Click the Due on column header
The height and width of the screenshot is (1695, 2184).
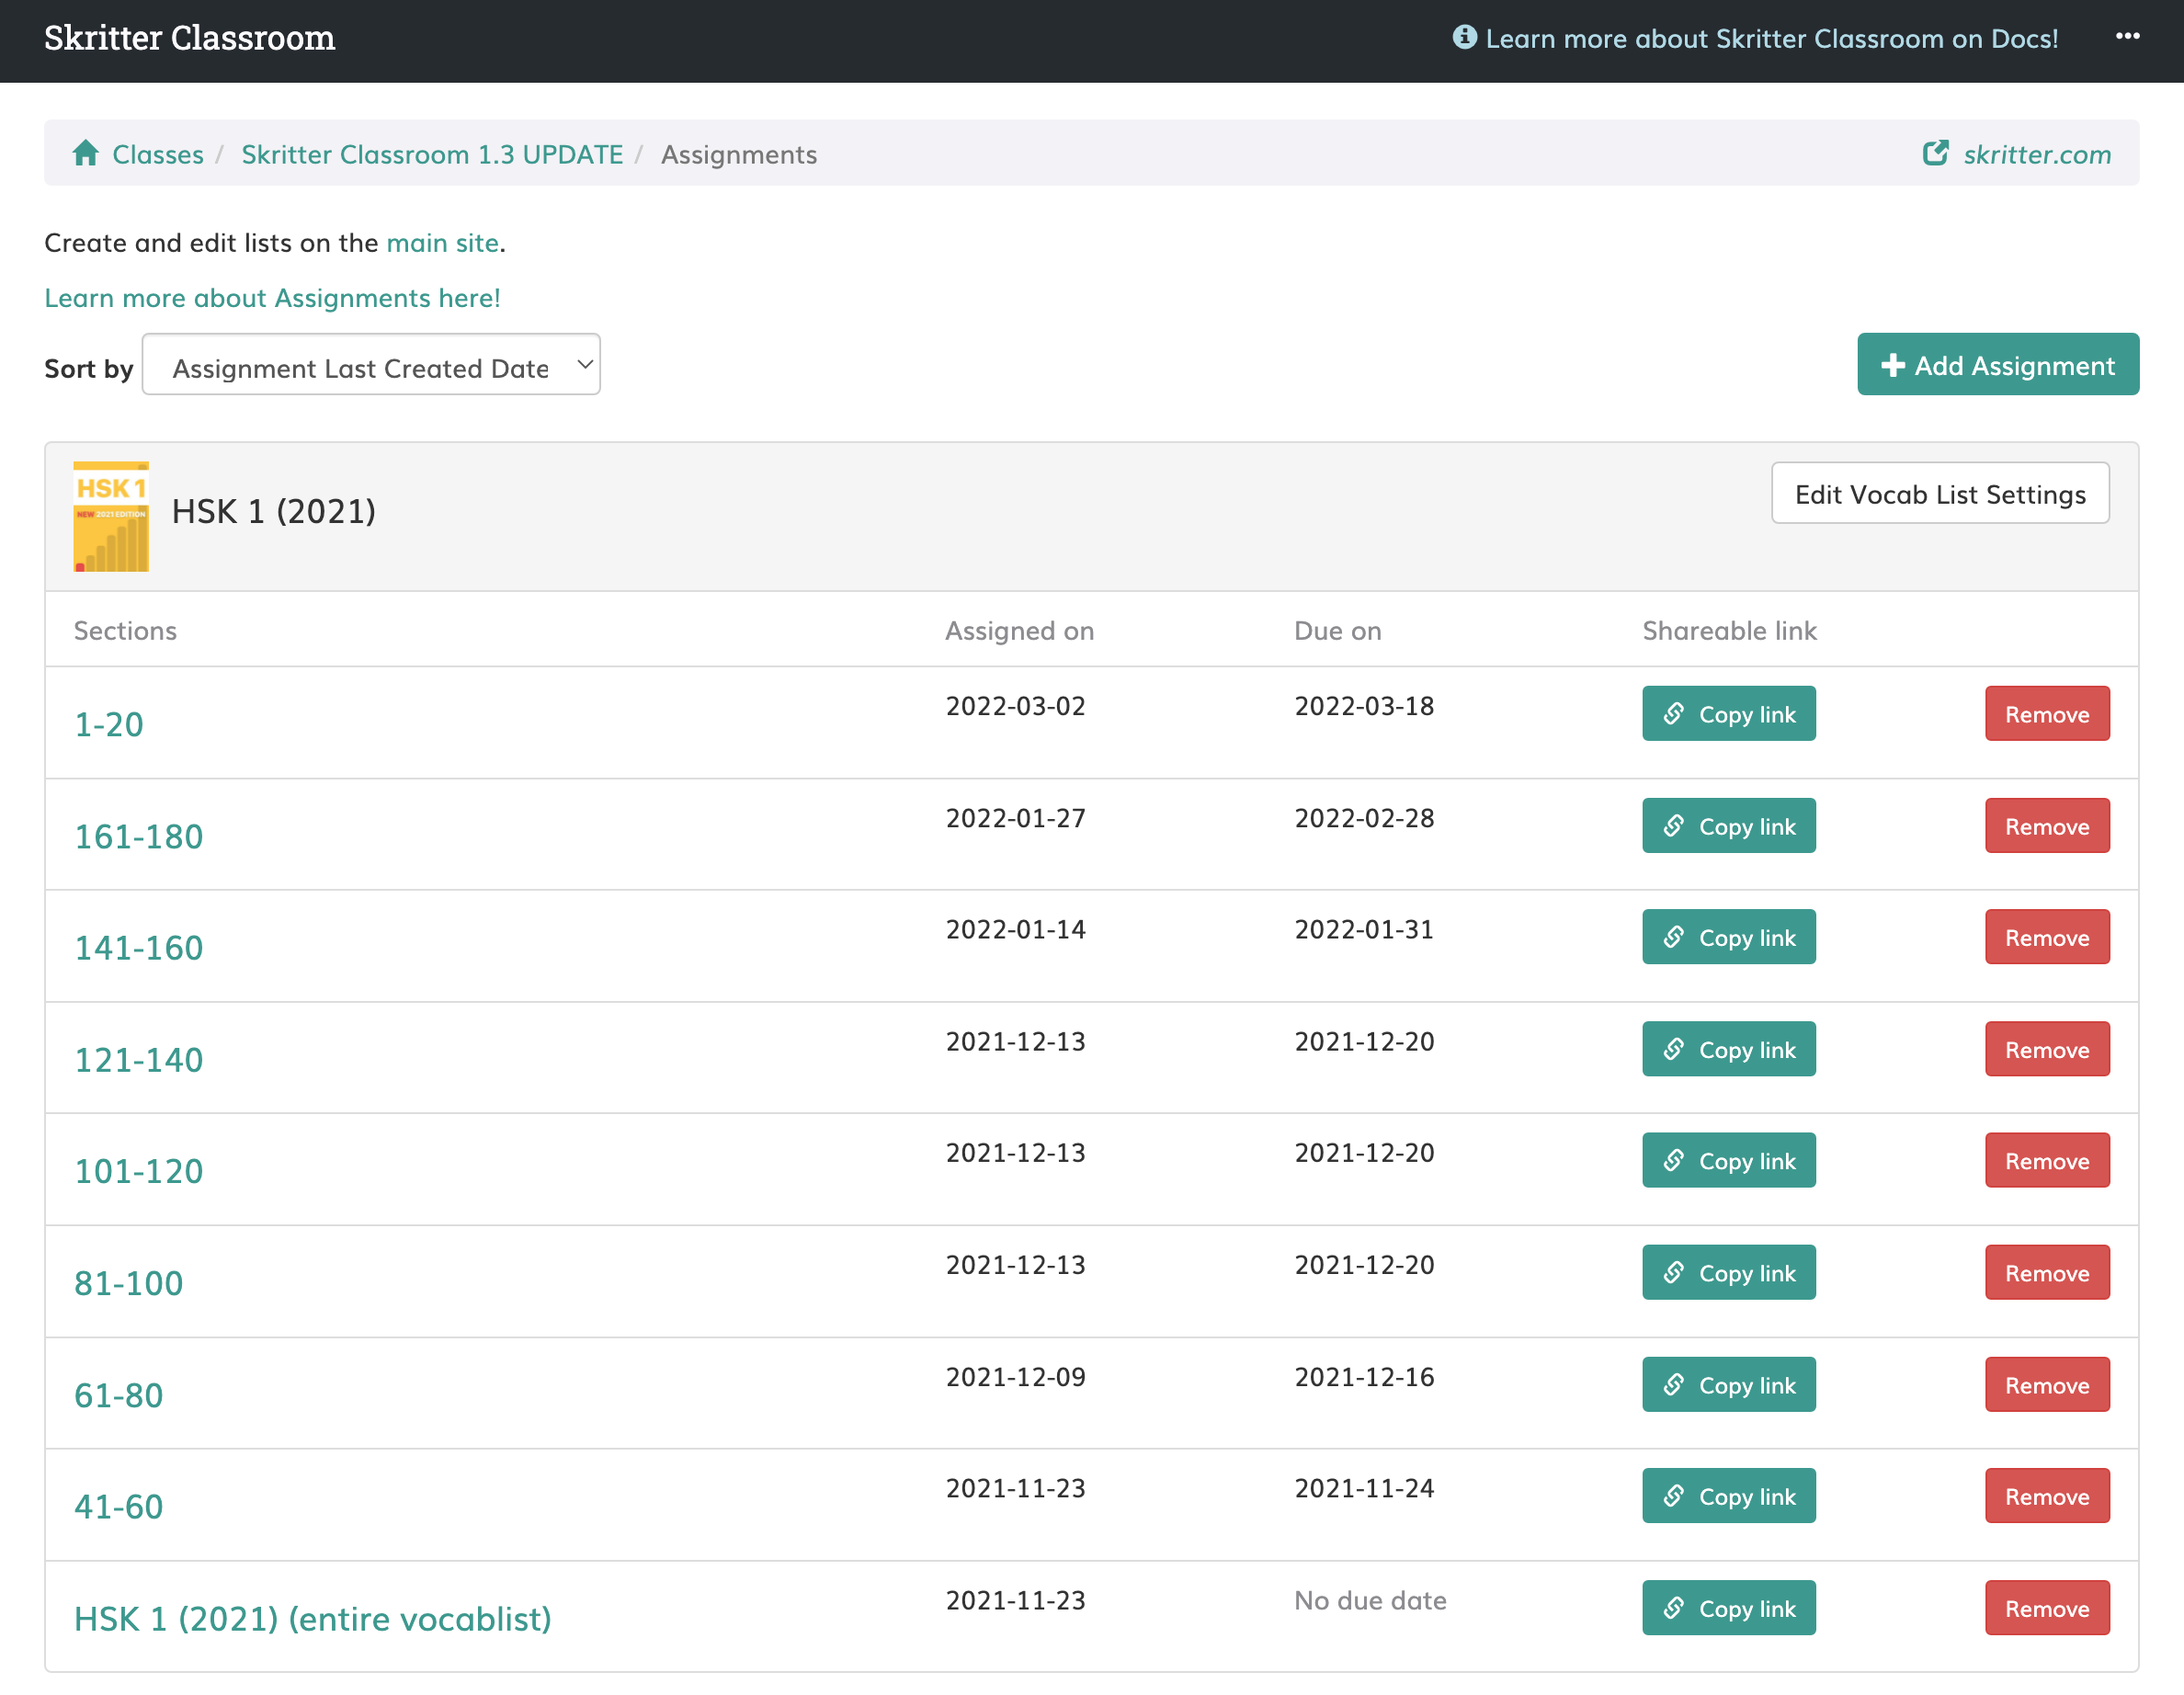[x=1337, y=630]
